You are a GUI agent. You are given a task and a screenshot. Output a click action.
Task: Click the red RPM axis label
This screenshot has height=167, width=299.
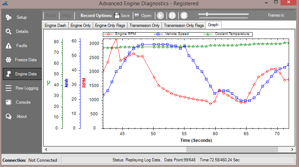(x=84, y=83)
